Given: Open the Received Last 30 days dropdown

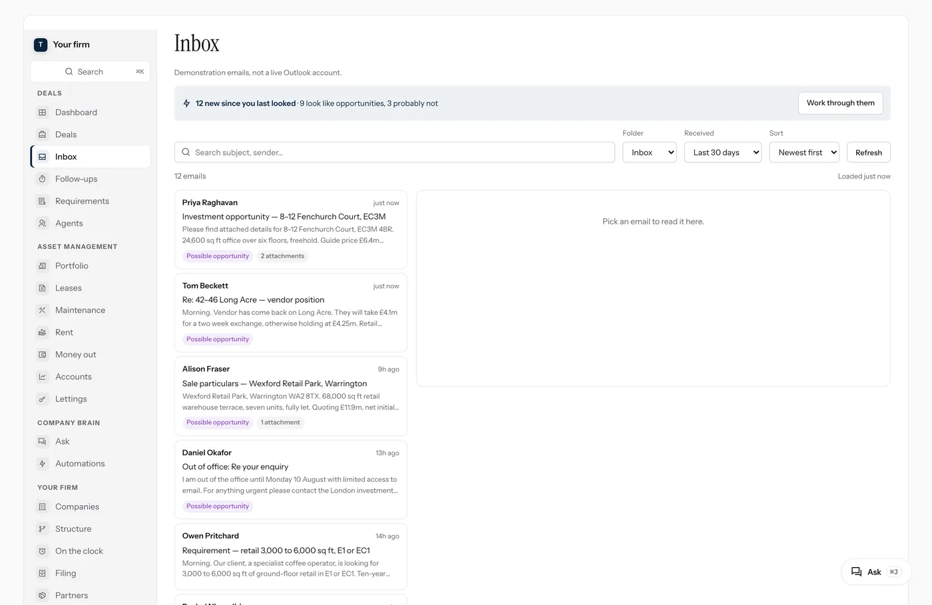Looking at the screenshot, I should (723, 152).
